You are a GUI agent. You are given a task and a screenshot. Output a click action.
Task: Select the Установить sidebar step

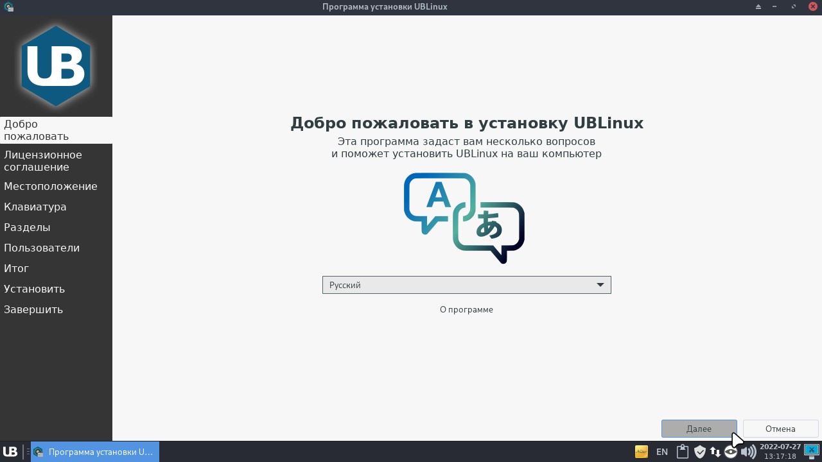pyautogui.click(x=56, y=289)
